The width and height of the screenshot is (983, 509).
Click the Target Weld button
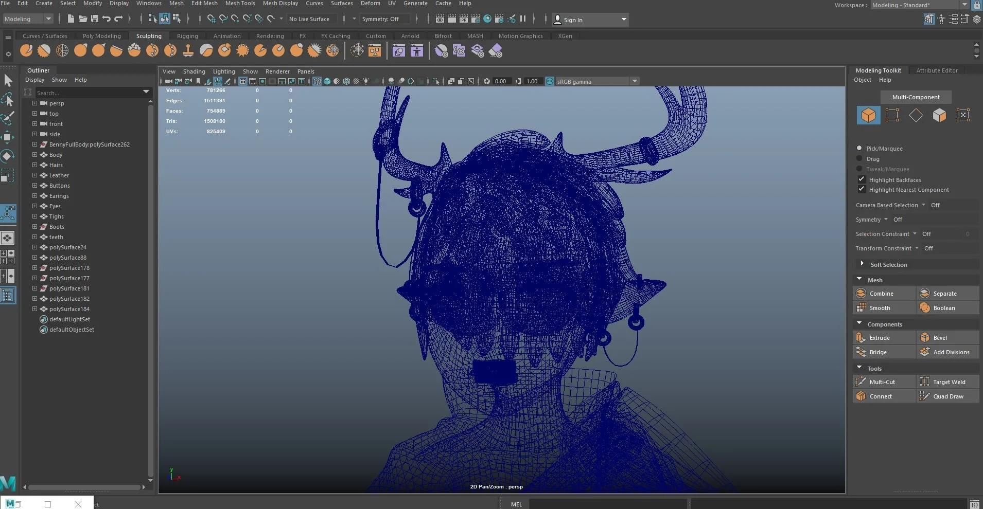click(x=949, y=382)
